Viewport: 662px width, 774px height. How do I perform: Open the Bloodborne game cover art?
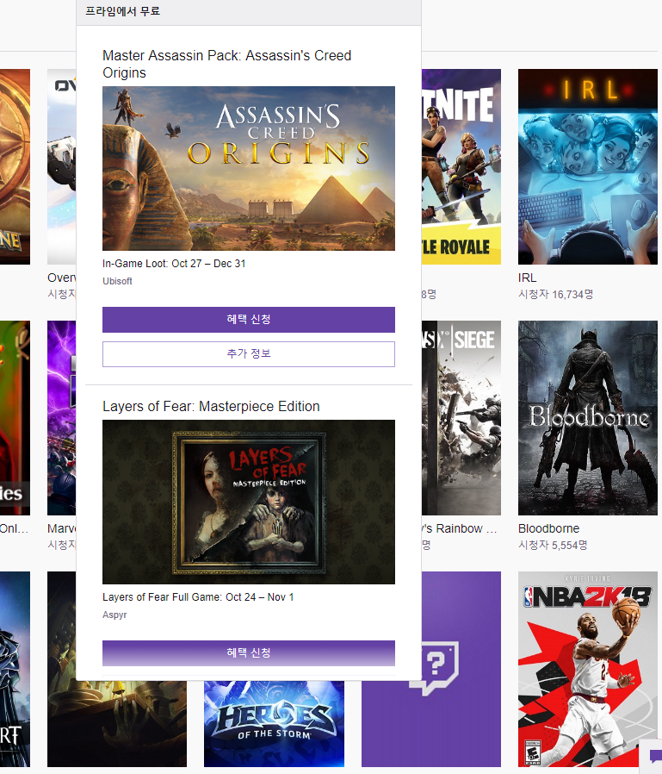pyautogui.click(x=588, y=418)
